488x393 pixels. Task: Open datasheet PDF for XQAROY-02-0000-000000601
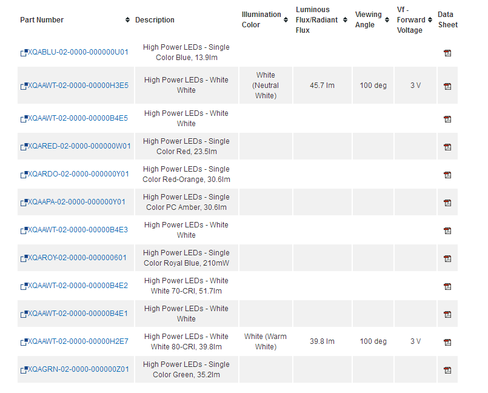pyautogui.click(x=447, y=258)
